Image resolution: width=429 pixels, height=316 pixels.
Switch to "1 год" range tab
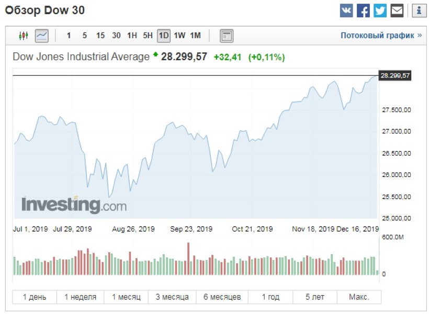click(x=270, y=297)
